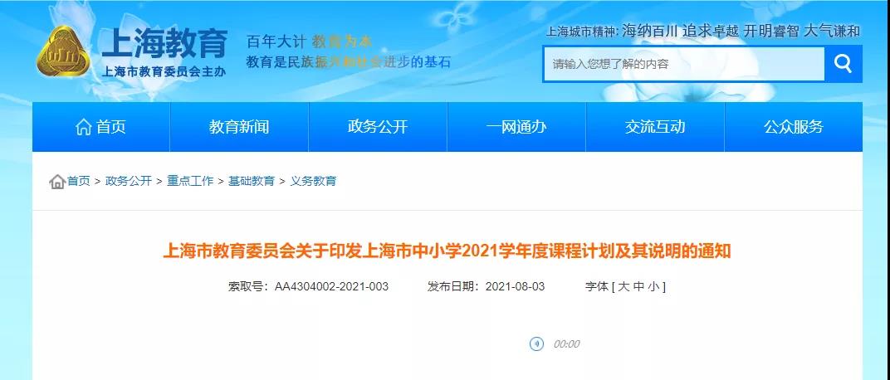Click the 基础教育 breadcrumb link
Viewport: 890px width, 380px height.
252,181
